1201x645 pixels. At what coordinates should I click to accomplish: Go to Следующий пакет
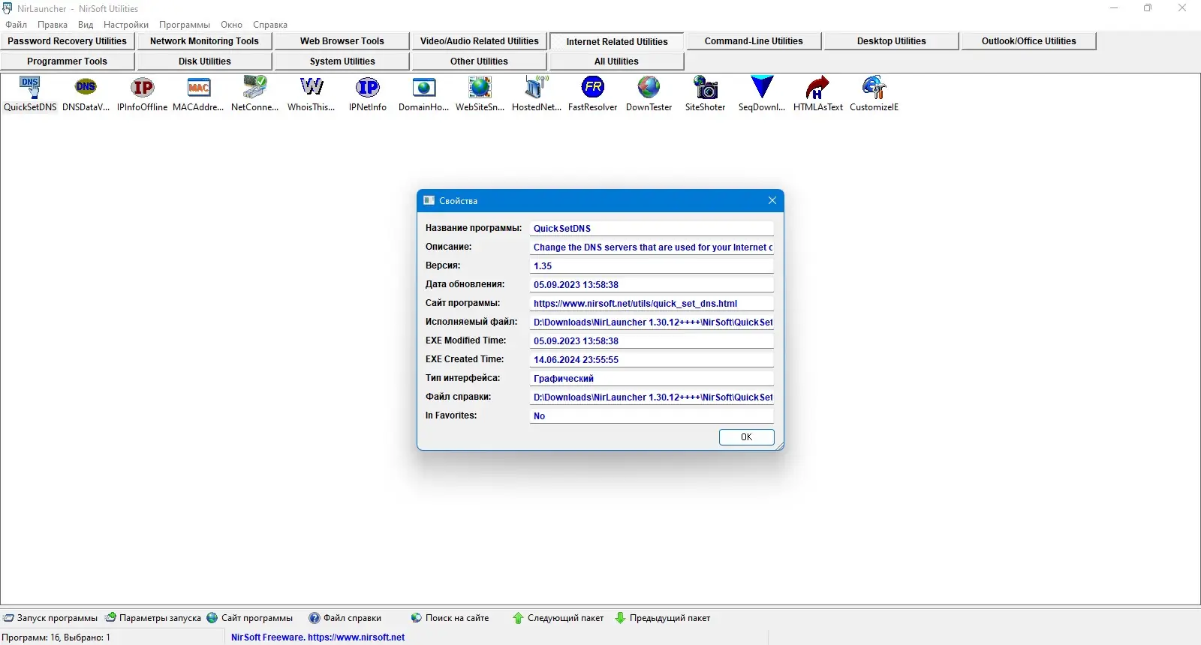click(x=558, y=618)
